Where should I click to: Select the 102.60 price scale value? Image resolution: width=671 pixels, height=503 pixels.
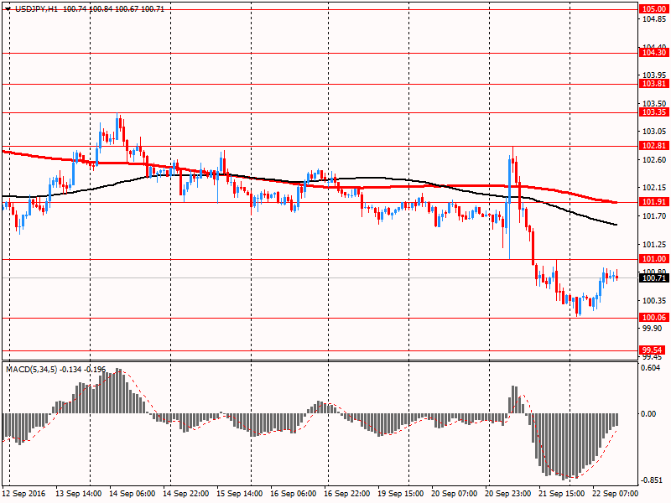654,160
